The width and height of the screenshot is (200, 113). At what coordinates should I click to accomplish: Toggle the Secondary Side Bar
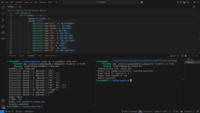tap(188, 2)
